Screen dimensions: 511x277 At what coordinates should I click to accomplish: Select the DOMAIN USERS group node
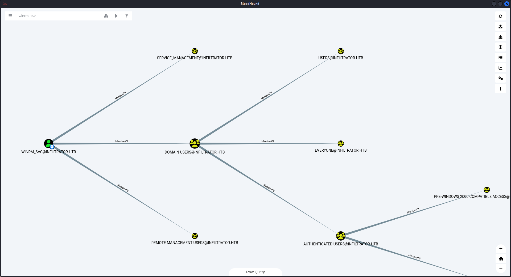pos(195,144)
